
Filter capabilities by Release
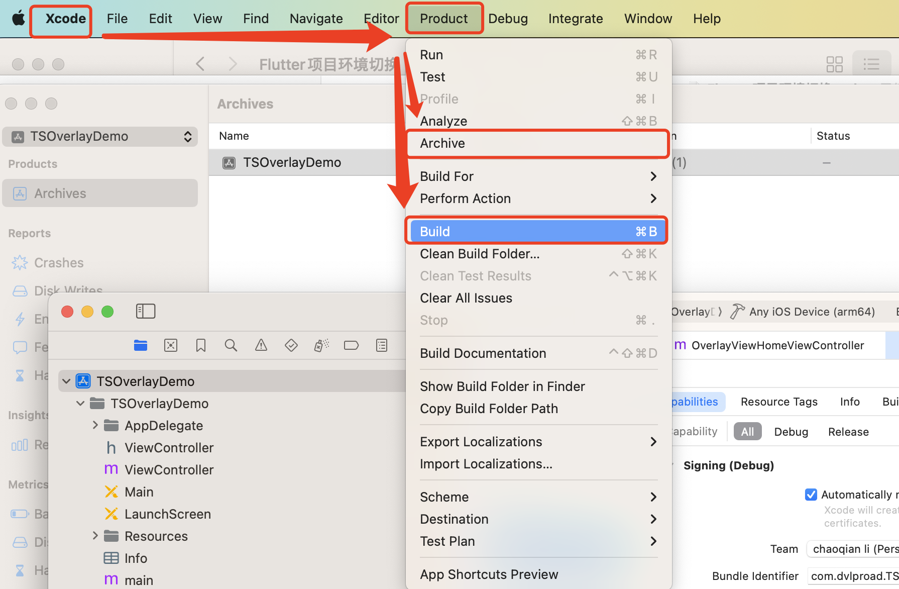(848, 432)
